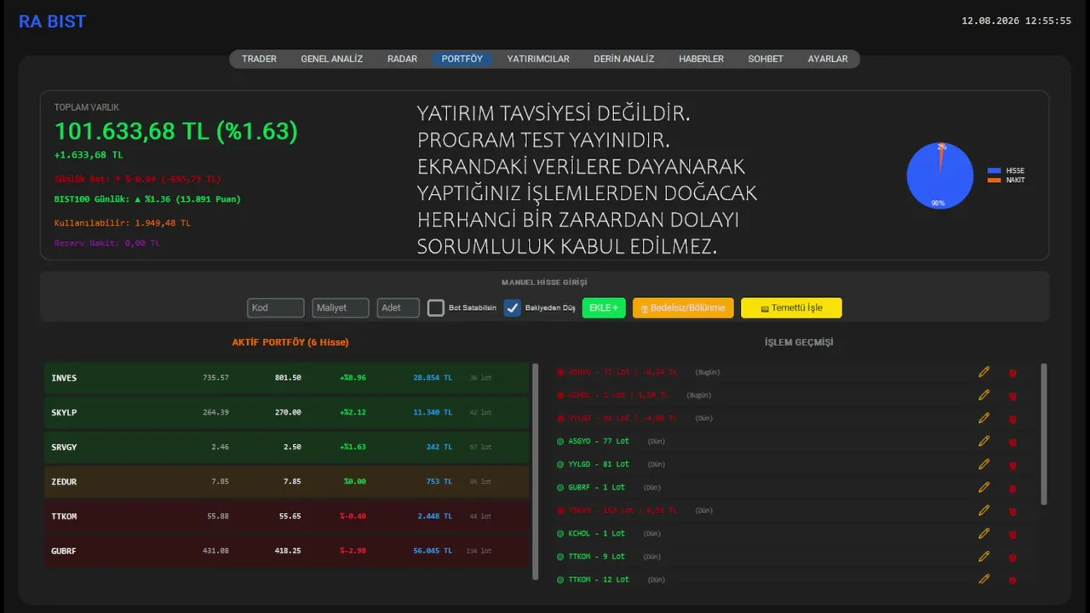Image resolution: width=1090 pixels, height=613 pixels.
Task: Edit the GUBRF 1 Lot transaction
Action: 984,487
